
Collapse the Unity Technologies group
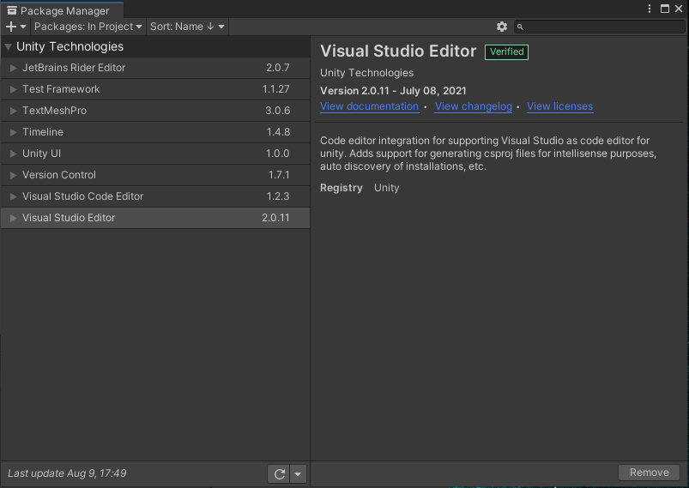[x=8, y=47]
